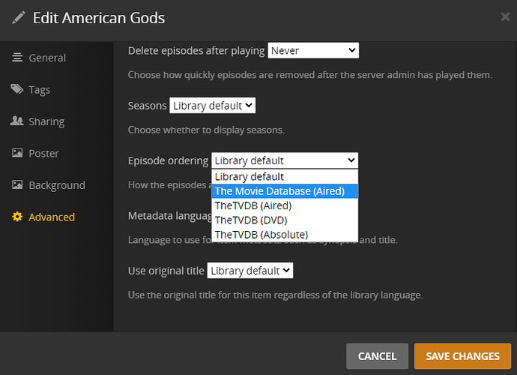Click the Sharing people icon
517x375 pixels.
click(17, 121)
